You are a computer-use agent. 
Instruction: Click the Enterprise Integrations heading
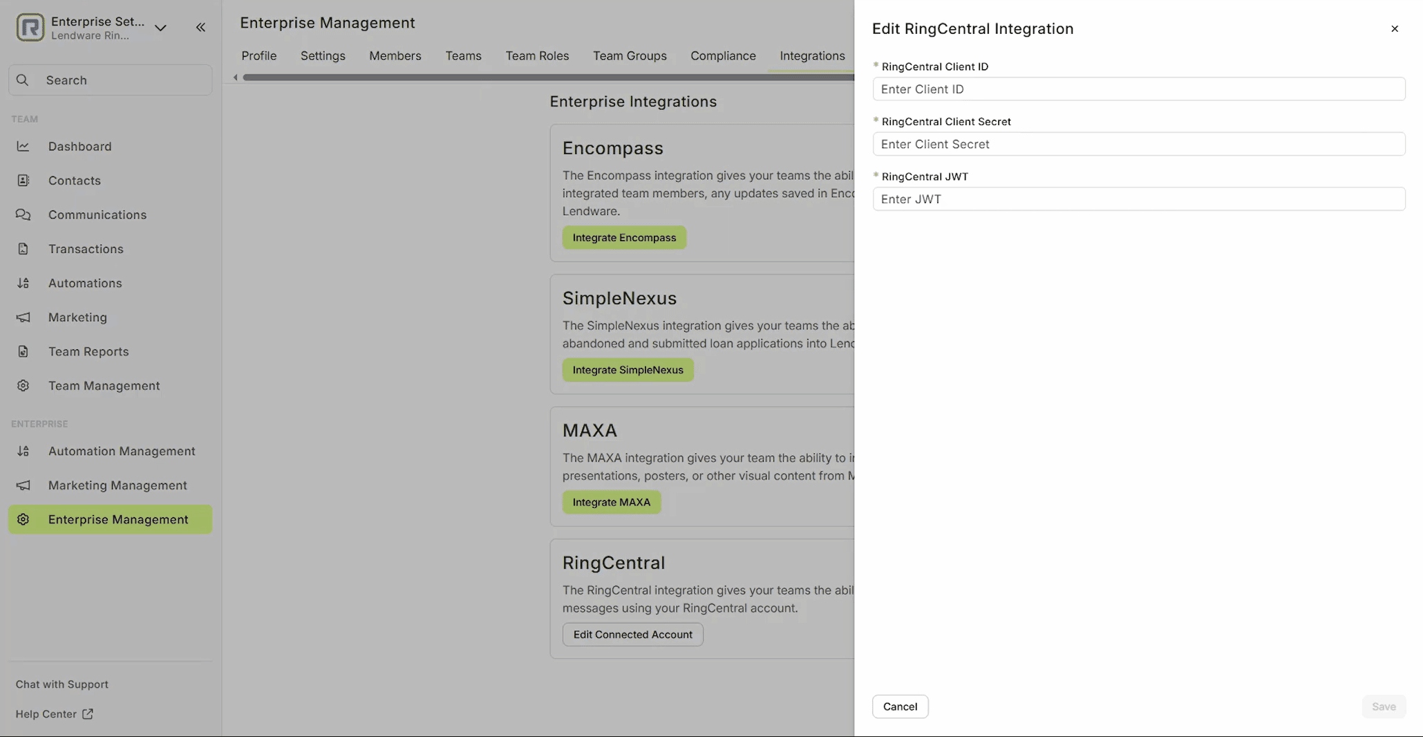(x=633, y=102)
